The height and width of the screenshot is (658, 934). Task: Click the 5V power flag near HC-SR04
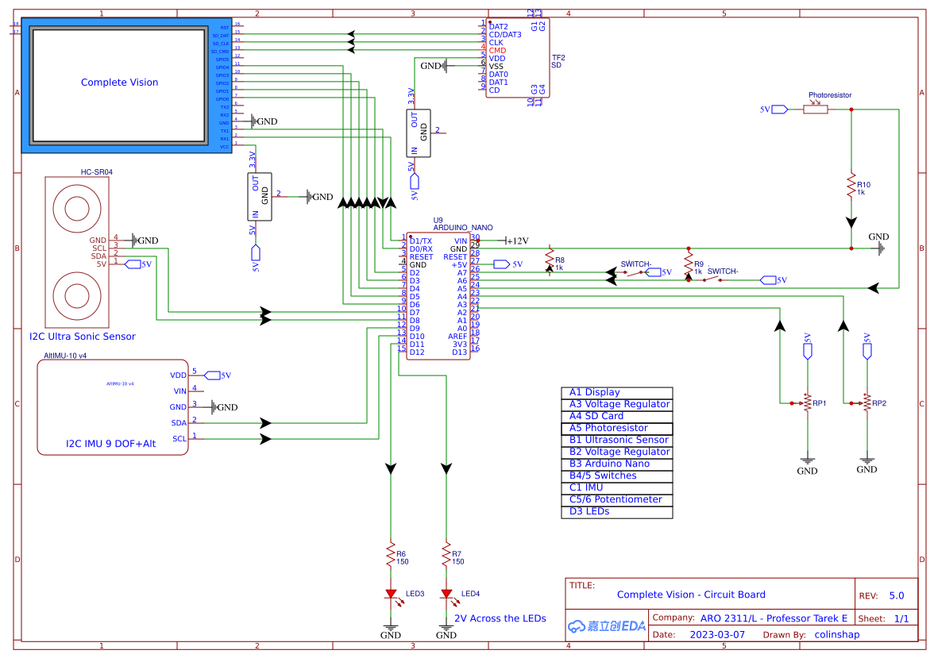133,264
